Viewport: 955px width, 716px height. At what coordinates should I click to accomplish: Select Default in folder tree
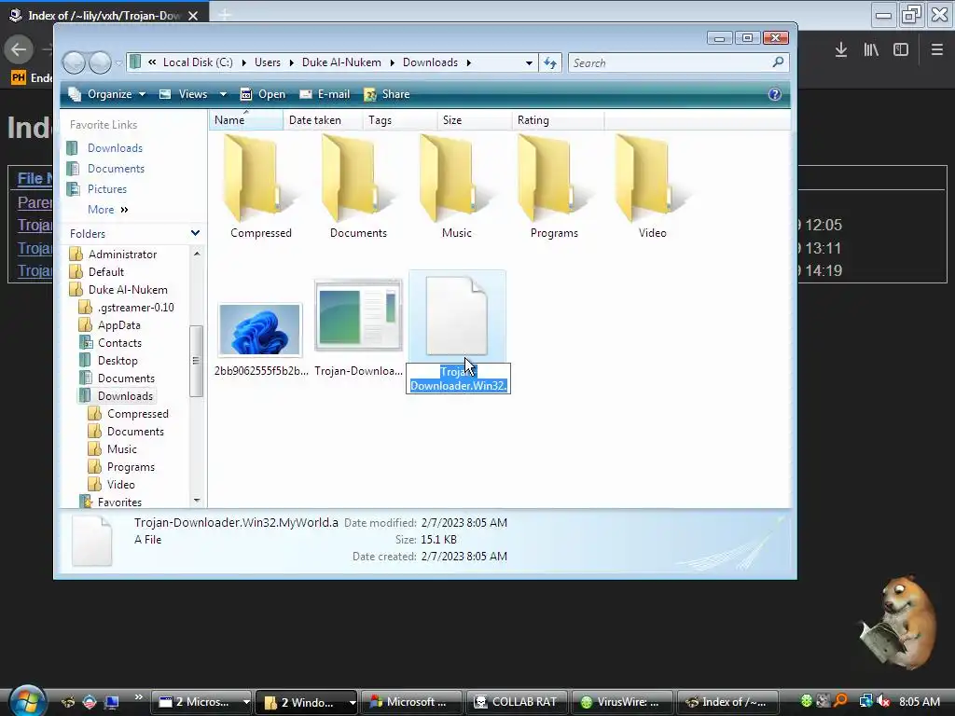tap(106, 272)
